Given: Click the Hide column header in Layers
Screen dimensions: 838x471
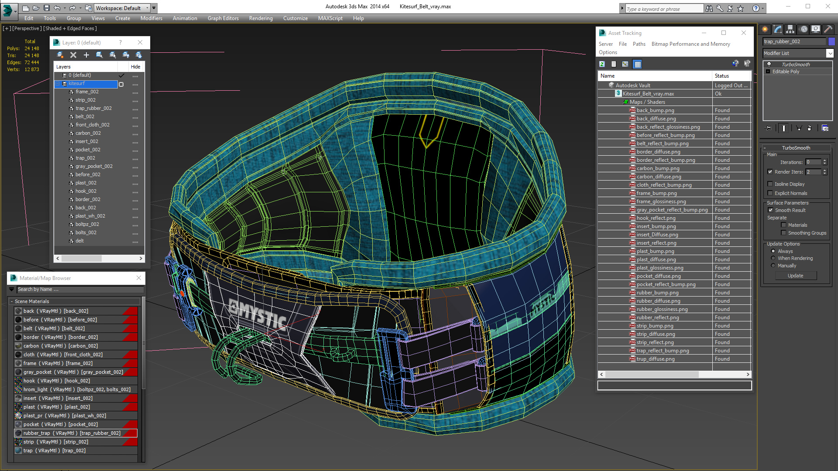Looking at the screenshot, I should pos(136,67).
